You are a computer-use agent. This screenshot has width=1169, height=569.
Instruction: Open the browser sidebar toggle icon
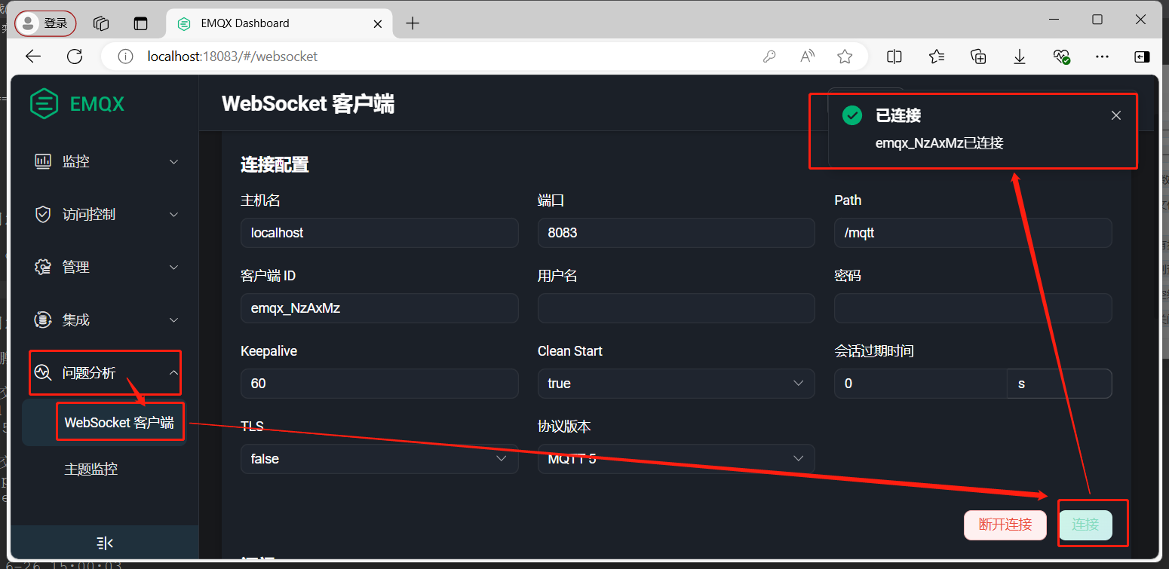click(1142, 57)
